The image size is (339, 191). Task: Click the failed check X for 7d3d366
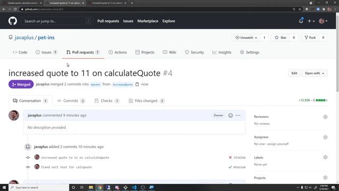click(230, 158)
